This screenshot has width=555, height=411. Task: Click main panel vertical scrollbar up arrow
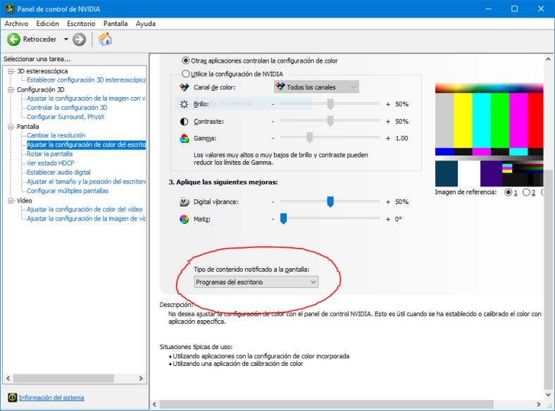pos(548,59)
